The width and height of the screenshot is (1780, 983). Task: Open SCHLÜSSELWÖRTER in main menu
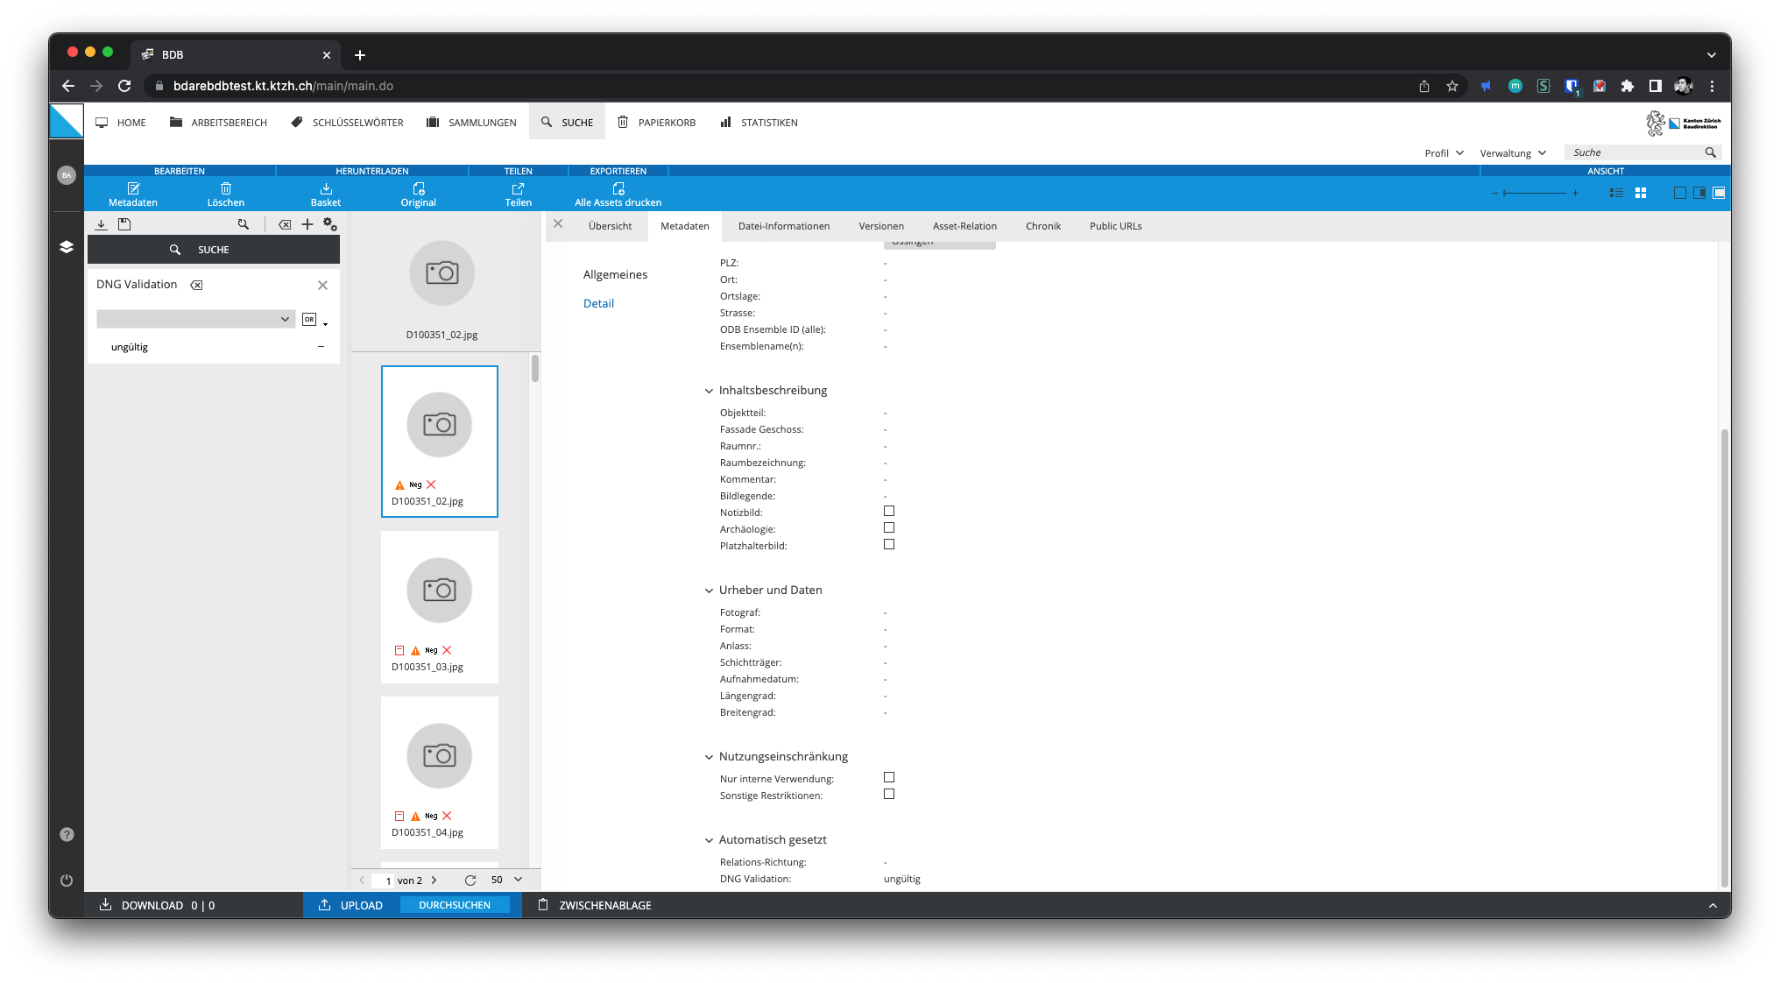tap(347, 123)
